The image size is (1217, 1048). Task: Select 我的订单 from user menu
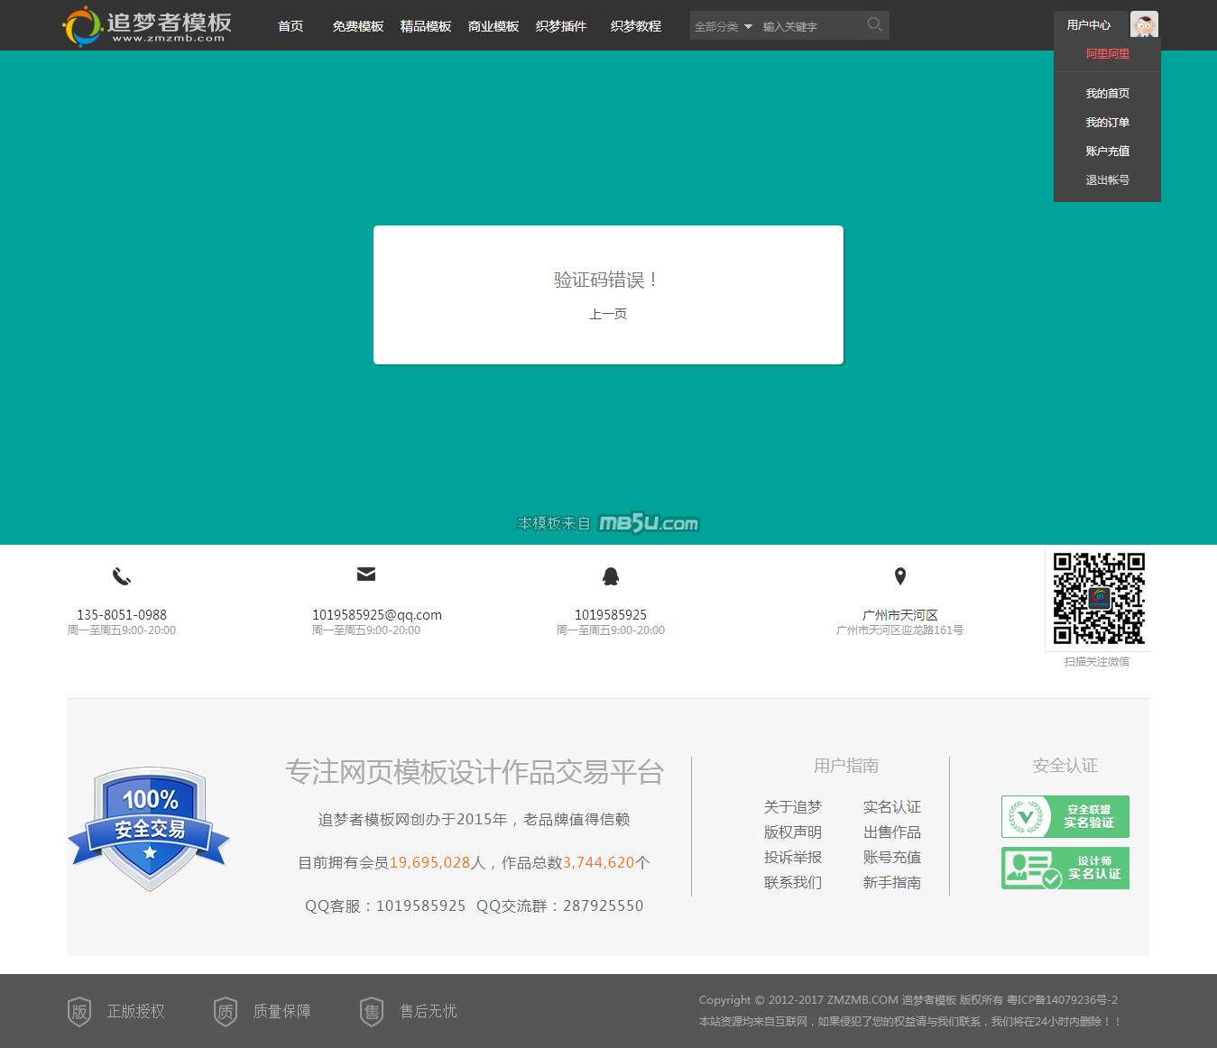(1107, 123)
